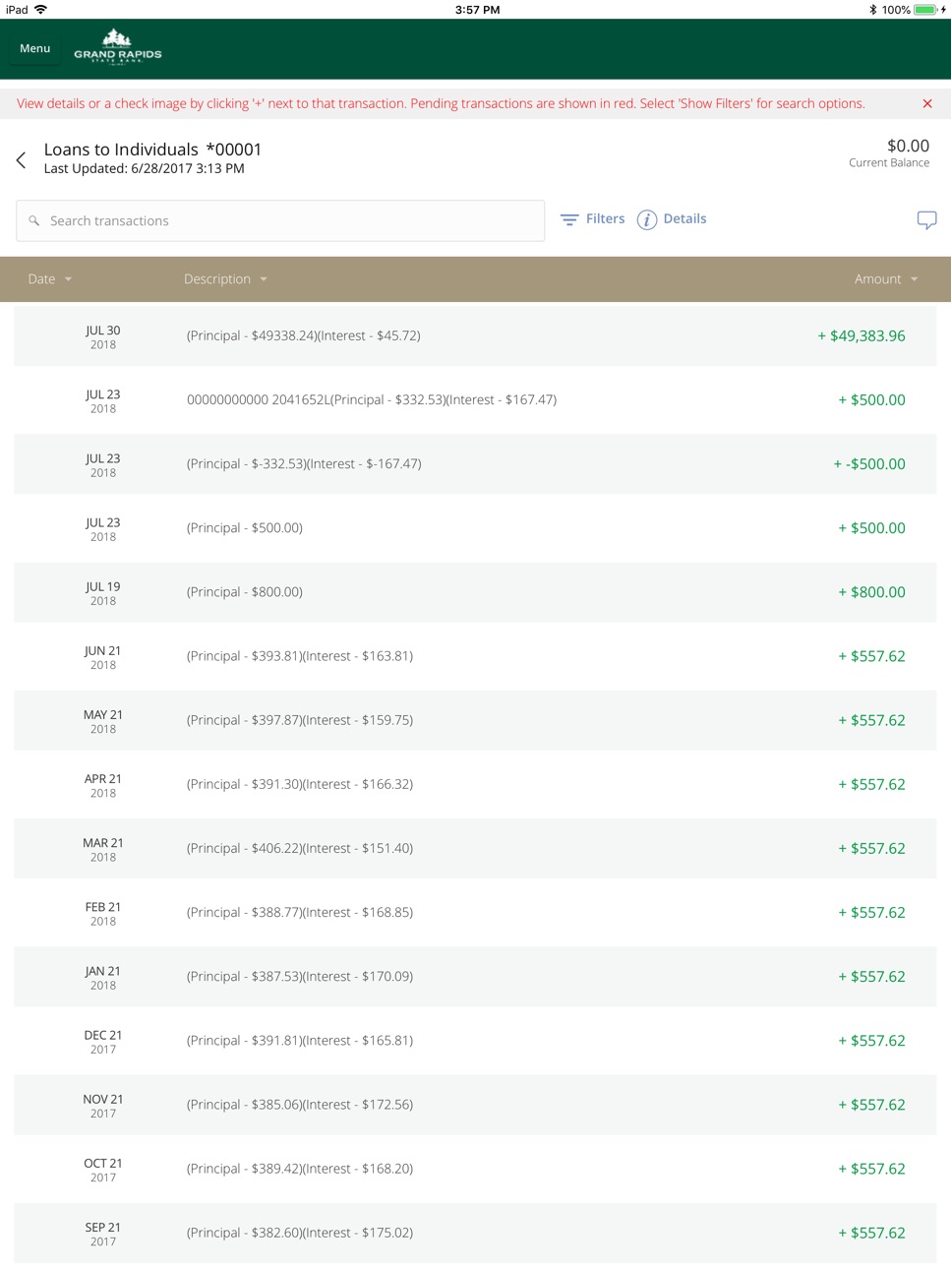The height and width of the screenshot is (1269, 951).
Task: Select the JUL 19 $800.00 transaction
Action: pos(475,592)
